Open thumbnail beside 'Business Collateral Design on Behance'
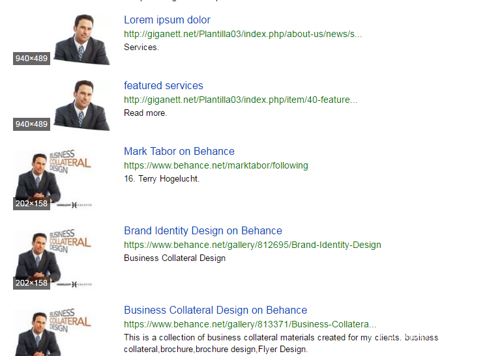Screen dimensions: 500x356 pyautogui.click(x=53, y=330)
